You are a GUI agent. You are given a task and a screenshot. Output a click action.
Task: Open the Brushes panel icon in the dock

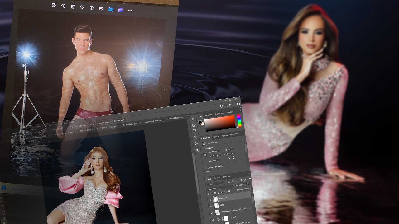tap(194, 125)
